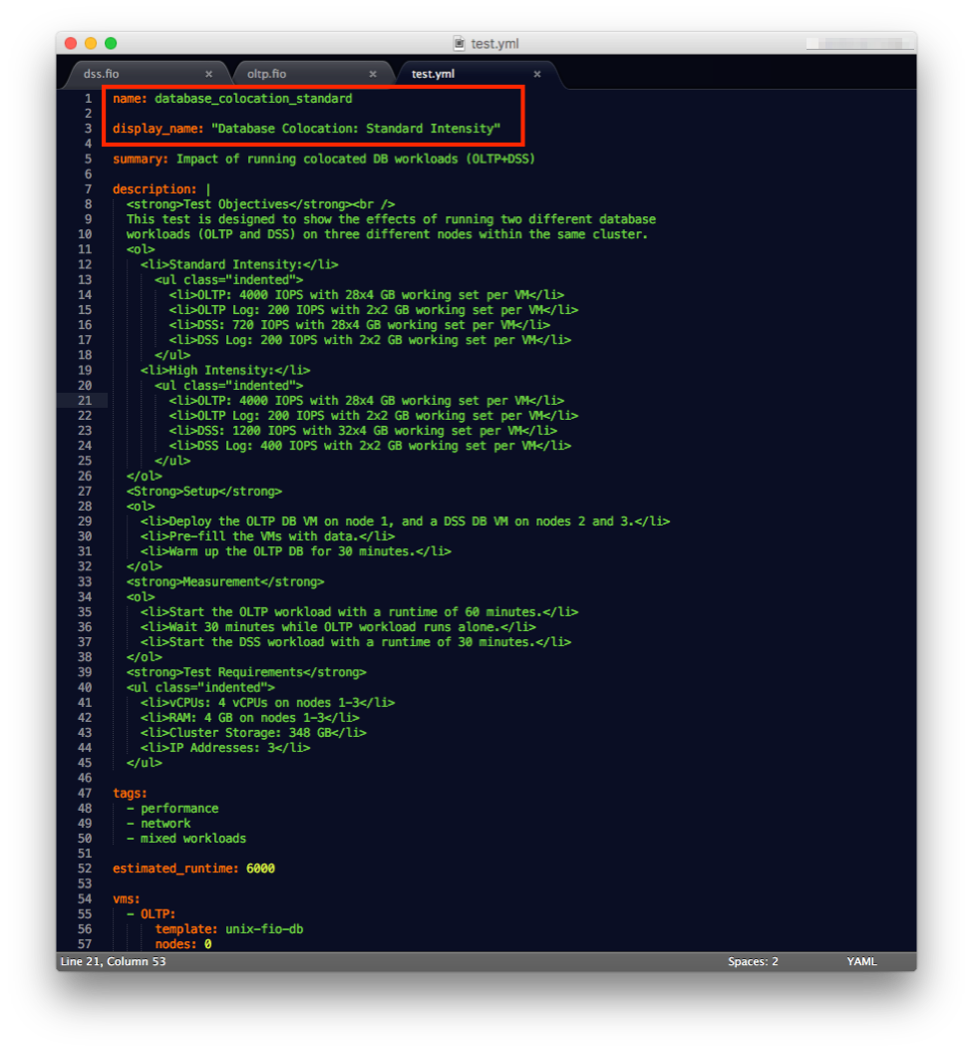This screenshot has height=1051, width=972.
Task: Click "Database Colocation: Standard Intensity" string
Action: [x=356, y=129]
